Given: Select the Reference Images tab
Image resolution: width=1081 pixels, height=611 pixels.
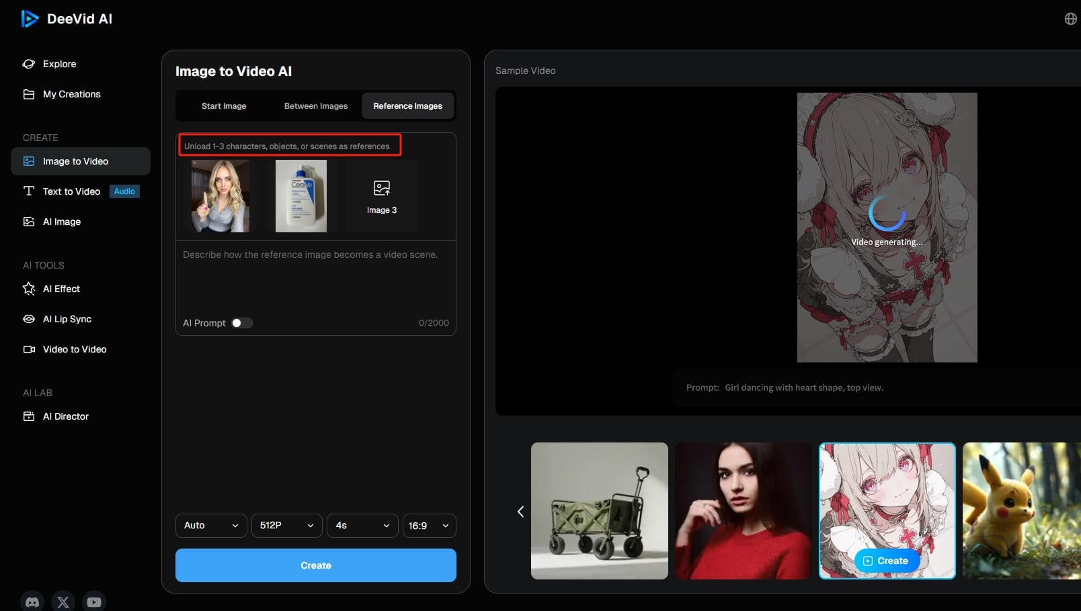Looking at the screenshot, I should (408, 106).
